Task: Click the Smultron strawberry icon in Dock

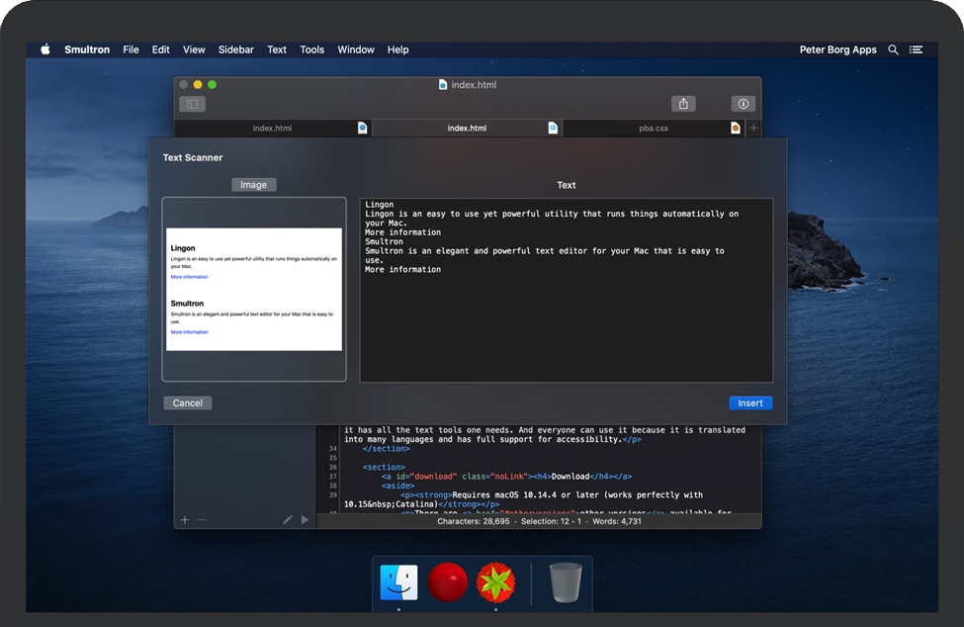Action: (496, 582)
